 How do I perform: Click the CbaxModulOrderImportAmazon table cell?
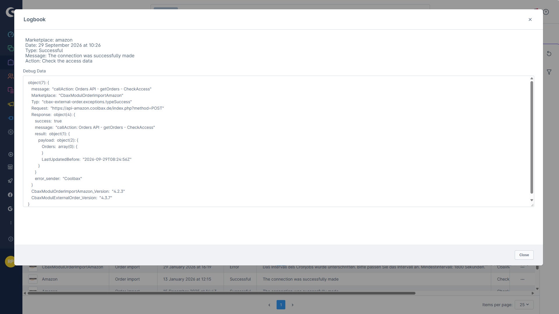tap(72, 267)
